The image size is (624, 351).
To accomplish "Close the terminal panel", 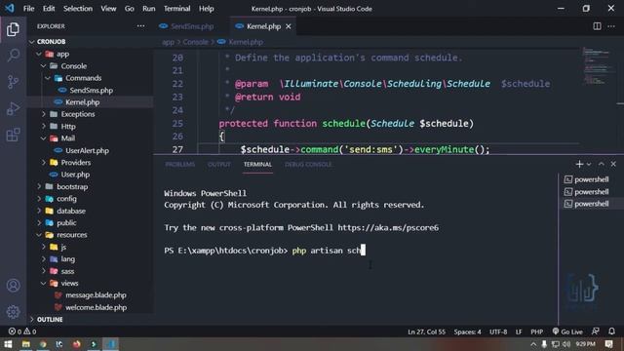I will [x=613, y=164].
